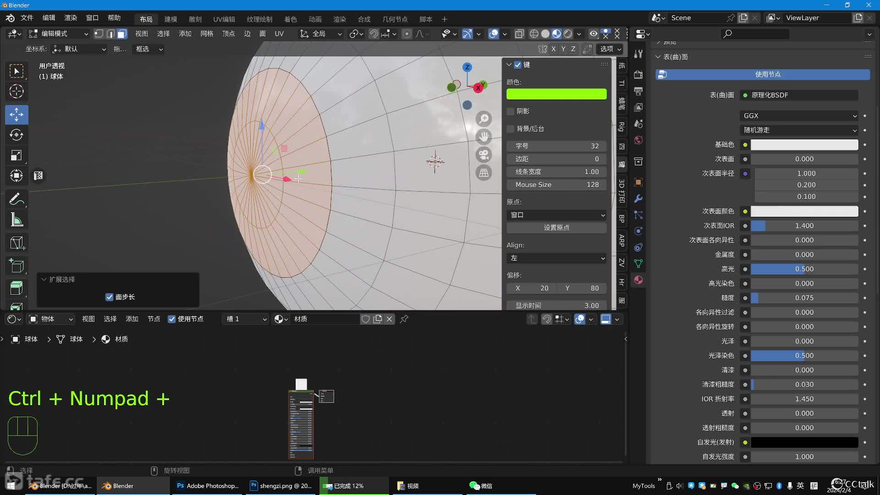This screenshot has height=495, width=880.
Task: Switch perspective/orthographic grid icon
Action: (484, 173)
